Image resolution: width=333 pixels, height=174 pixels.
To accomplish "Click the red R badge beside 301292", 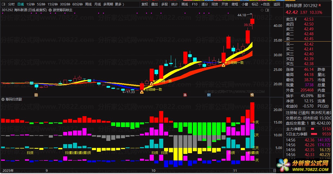I will click(320, 5).
